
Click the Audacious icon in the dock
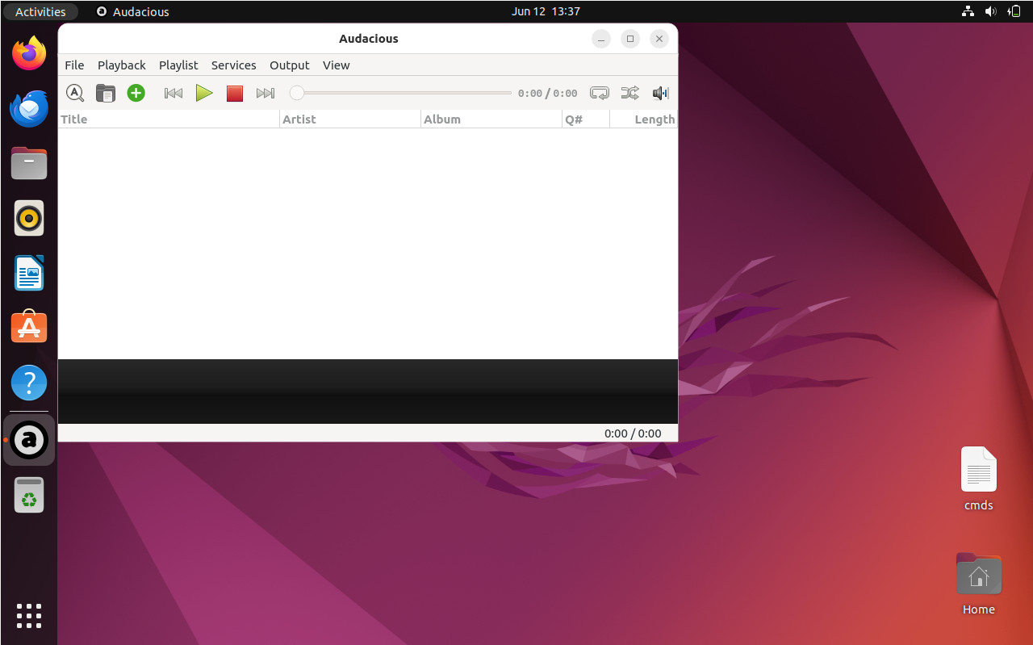click(29, 440)
